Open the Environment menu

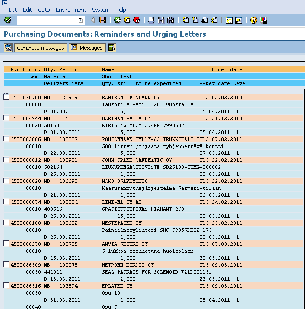(x=71, y=10)
